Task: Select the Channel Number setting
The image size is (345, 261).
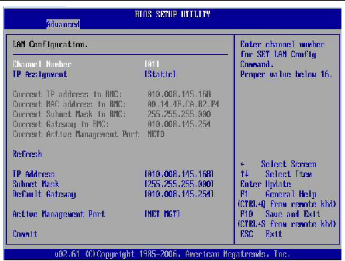Action: click(42, 64)
